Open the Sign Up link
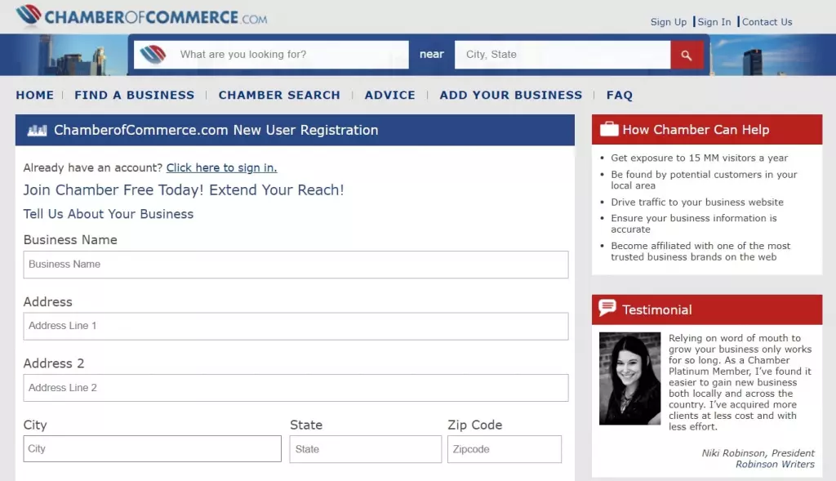This screenshot has height=481, width=836. (x=668, y=22)
